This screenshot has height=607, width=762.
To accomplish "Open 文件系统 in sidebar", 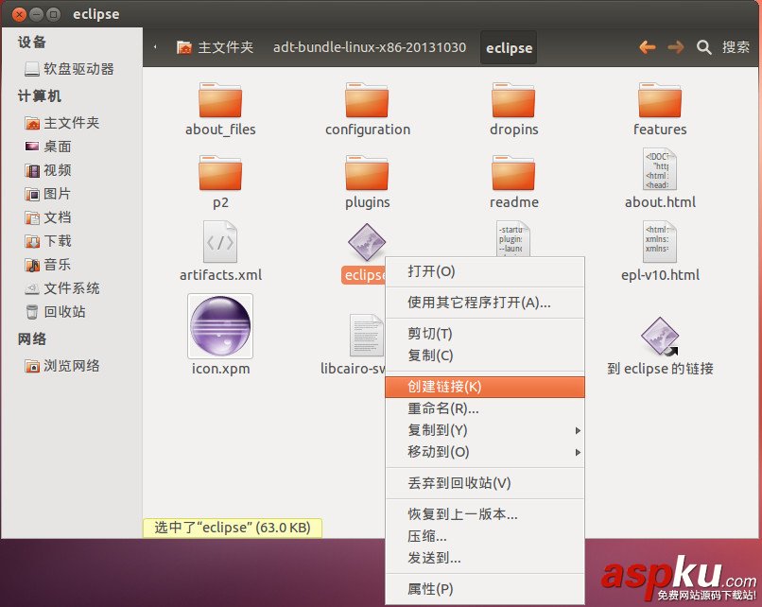I will 61,288.
